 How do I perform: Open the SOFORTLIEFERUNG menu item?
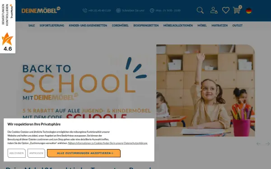[52, 26]
